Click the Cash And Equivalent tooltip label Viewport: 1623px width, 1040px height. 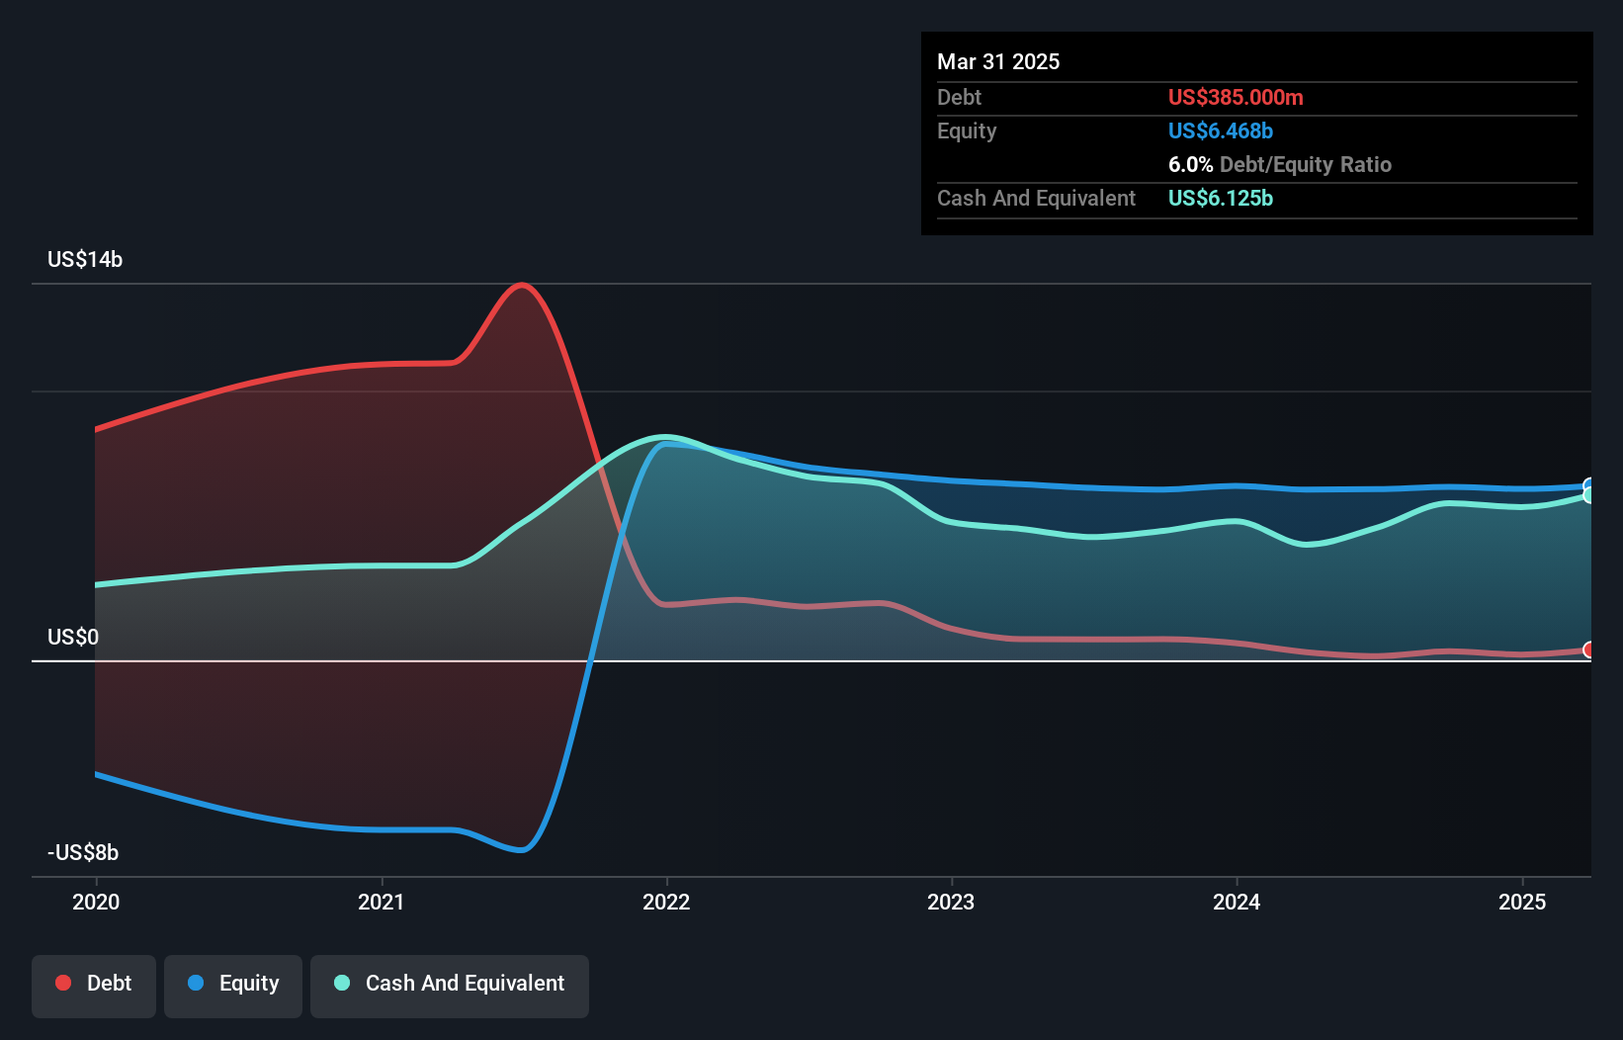point(1036,198)
